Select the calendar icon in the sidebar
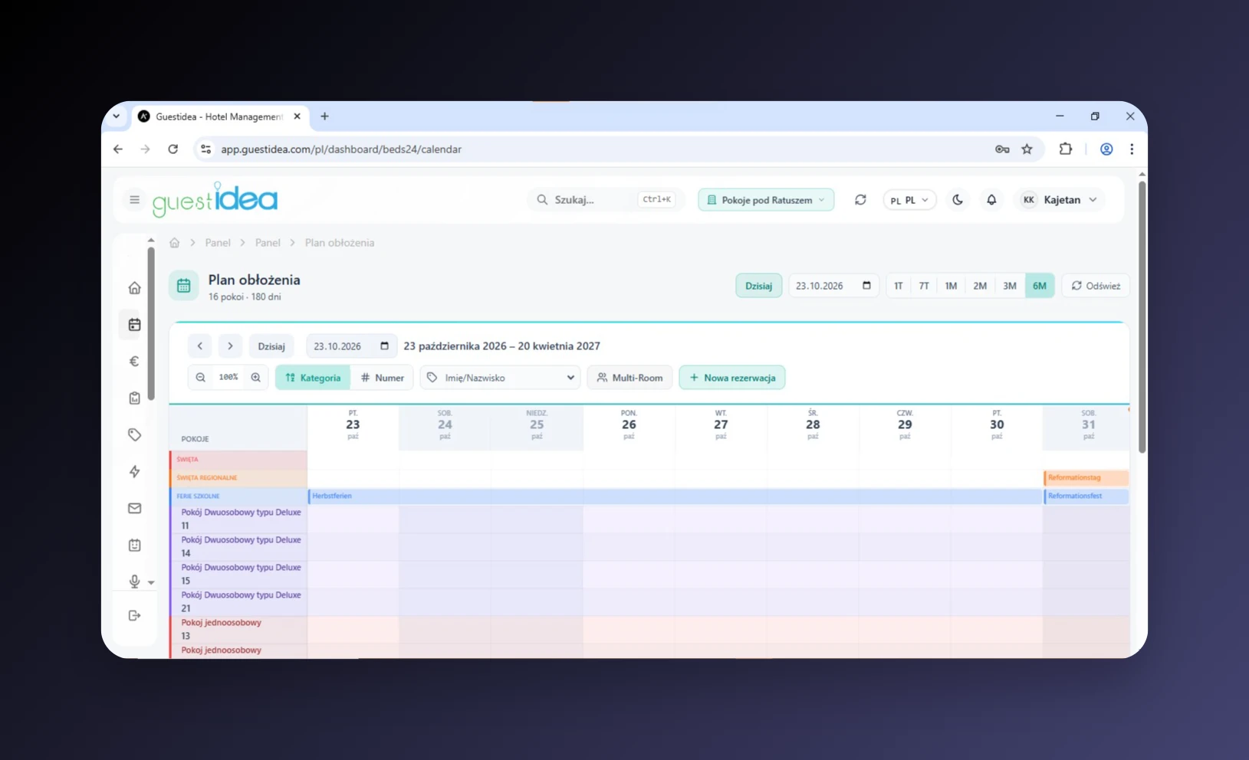 tap(135, 325)
